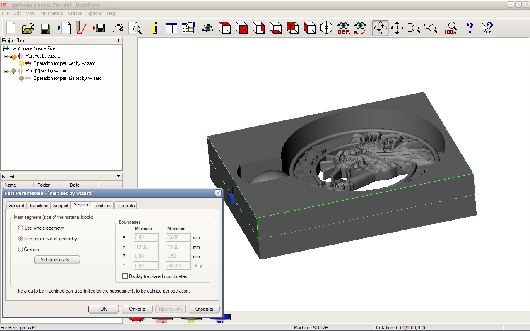
Task: Click the 'Set graphically...' button
Action: pos(57,260)
